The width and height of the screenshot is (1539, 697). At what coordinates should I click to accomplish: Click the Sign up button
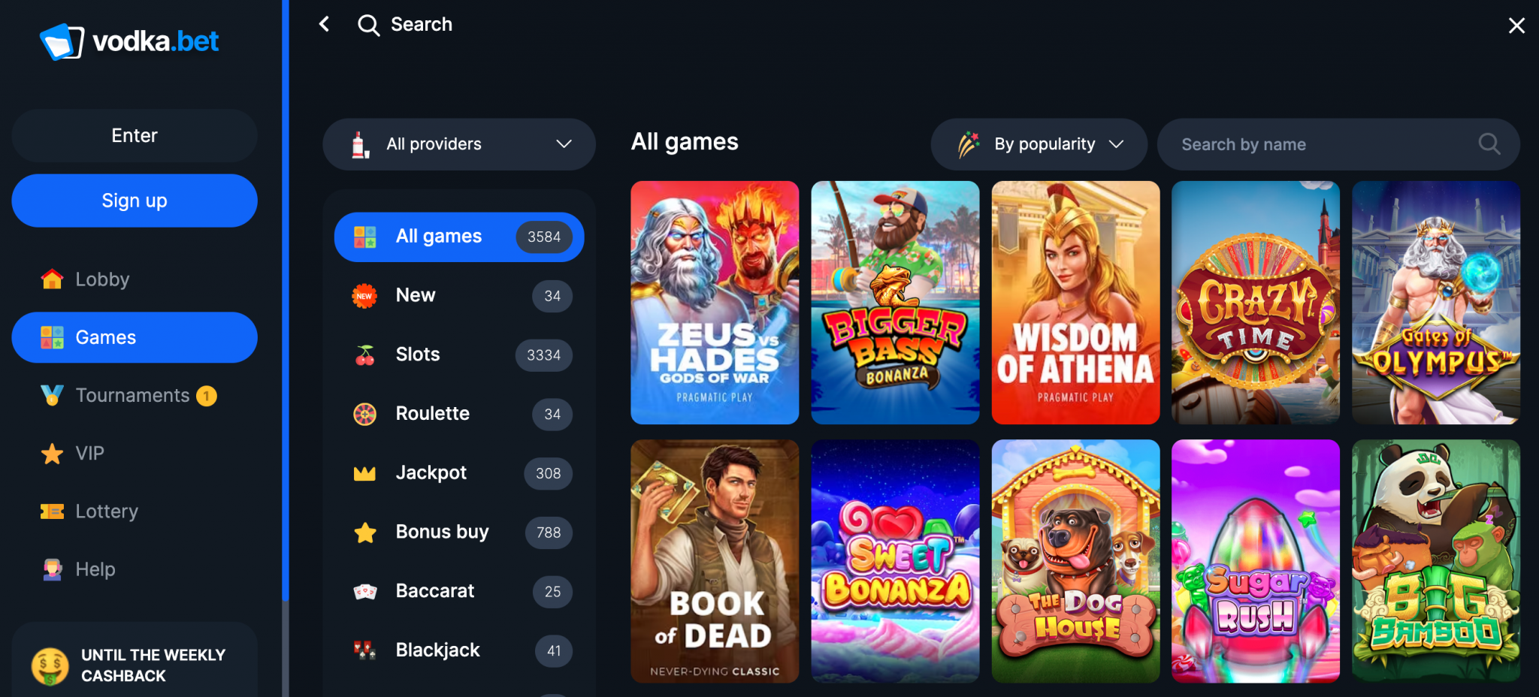[x=135, y=201]
